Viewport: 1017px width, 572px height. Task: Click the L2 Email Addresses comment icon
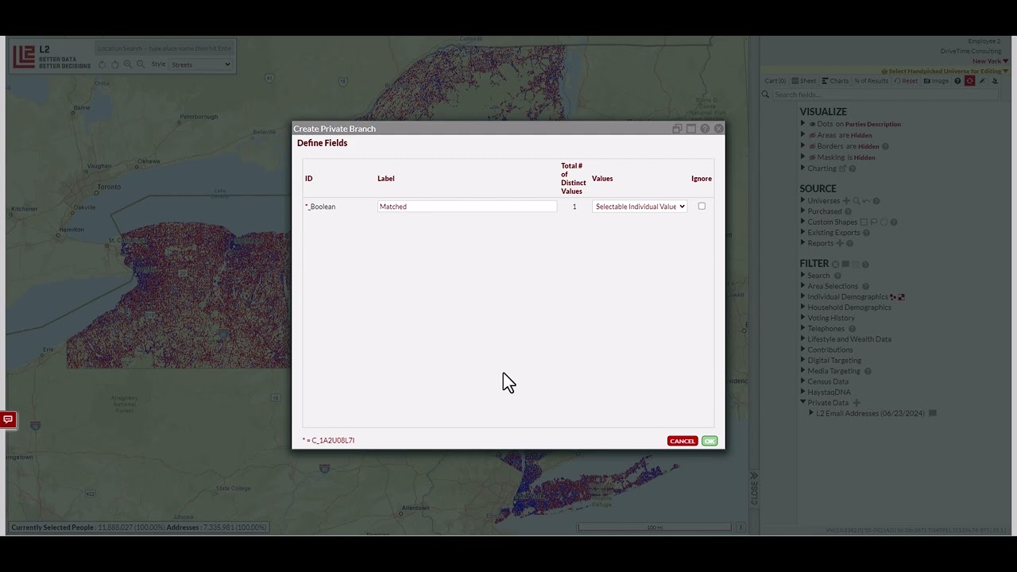933,413
